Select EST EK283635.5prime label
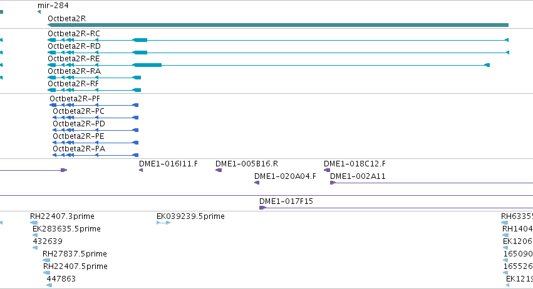This screenshot has width=533, height=289. point(66,229)
